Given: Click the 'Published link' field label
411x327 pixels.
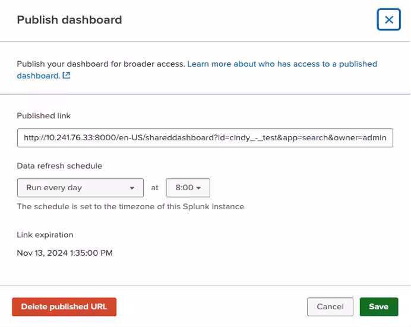Looking at the screenshot, I should pos(43,116).
